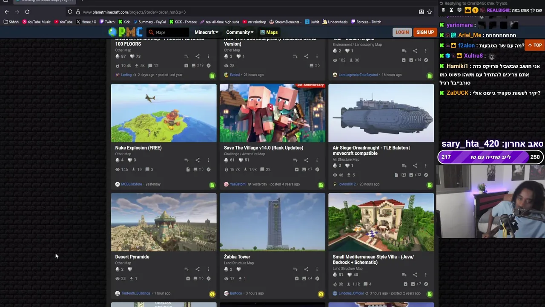
Task: Click Desert Pyramide title link
Action: [132, 257]
